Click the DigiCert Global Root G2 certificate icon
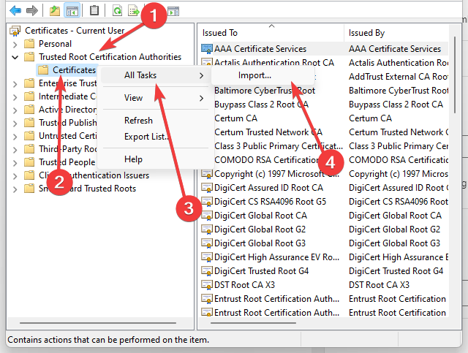 [x=207, y=229]
